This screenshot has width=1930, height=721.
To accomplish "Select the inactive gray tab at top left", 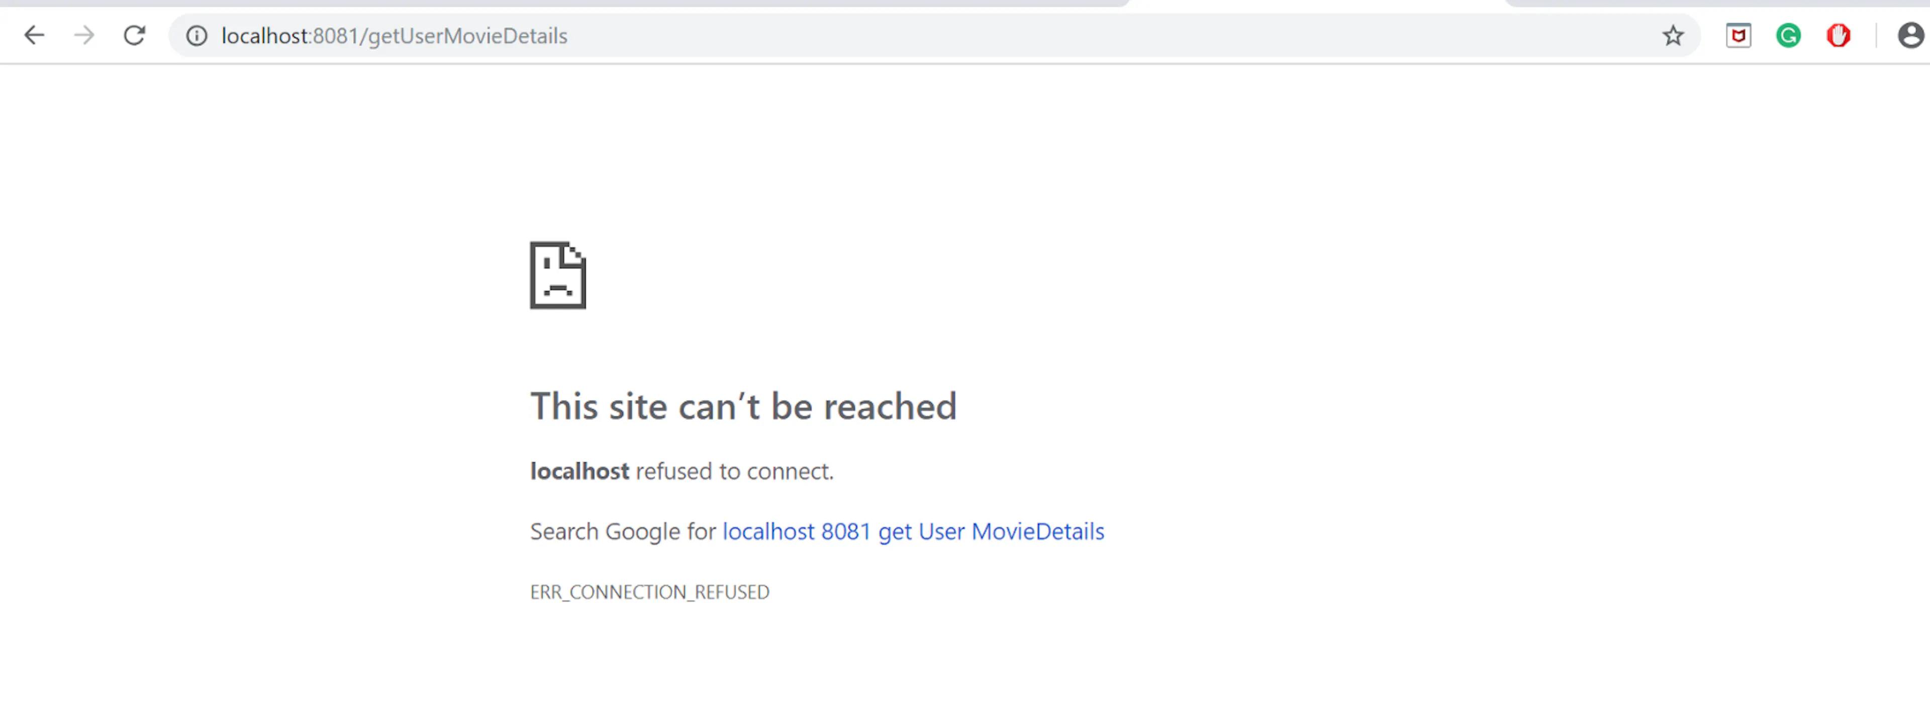I will (x=562, y=3).
